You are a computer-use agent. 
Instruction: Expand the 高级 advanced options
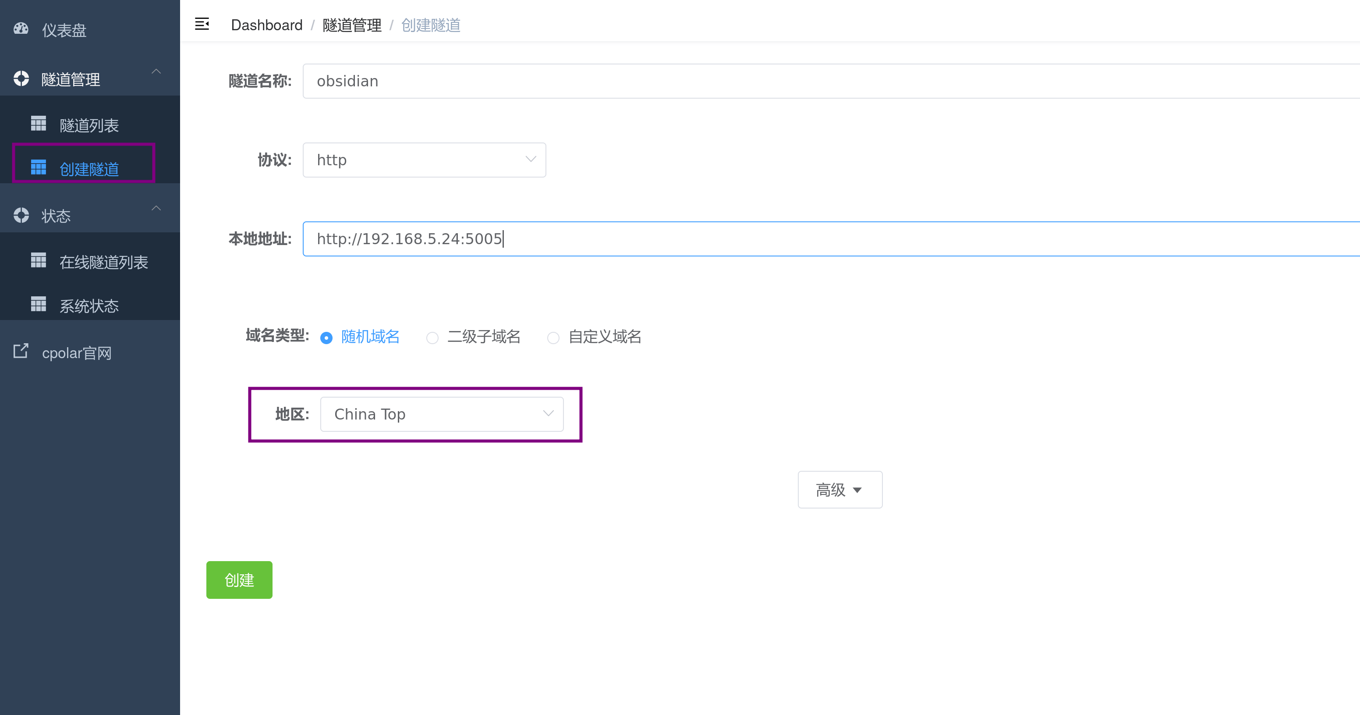click(x=839, y=490)
